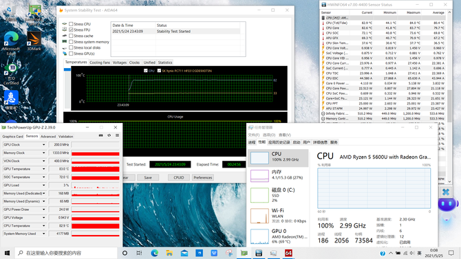The height and width of the screenshot is (259, 461).
Task: Open Task View from taskbar
Action: pyautogui.click(x=140, y=253)
